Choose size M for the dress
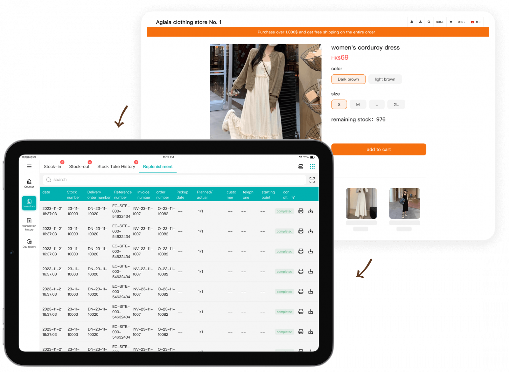Image resolution: width=509 pixels, height=372 pixels. (358, 104)
